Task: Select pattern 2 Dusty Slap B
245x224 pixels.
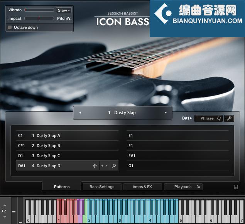Action: coord(68,146)
